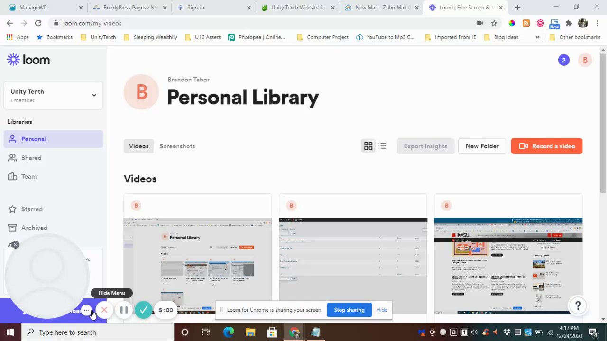Open the help question mark button
Image resolution: width=607 pixels, height=341 pixels.
point(578,306)
